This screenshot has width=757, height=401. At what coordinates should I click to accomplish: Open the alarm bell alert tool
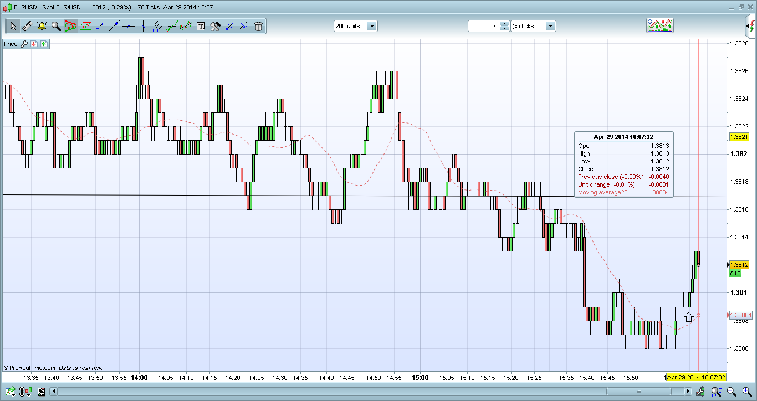[x=42, y=26]
